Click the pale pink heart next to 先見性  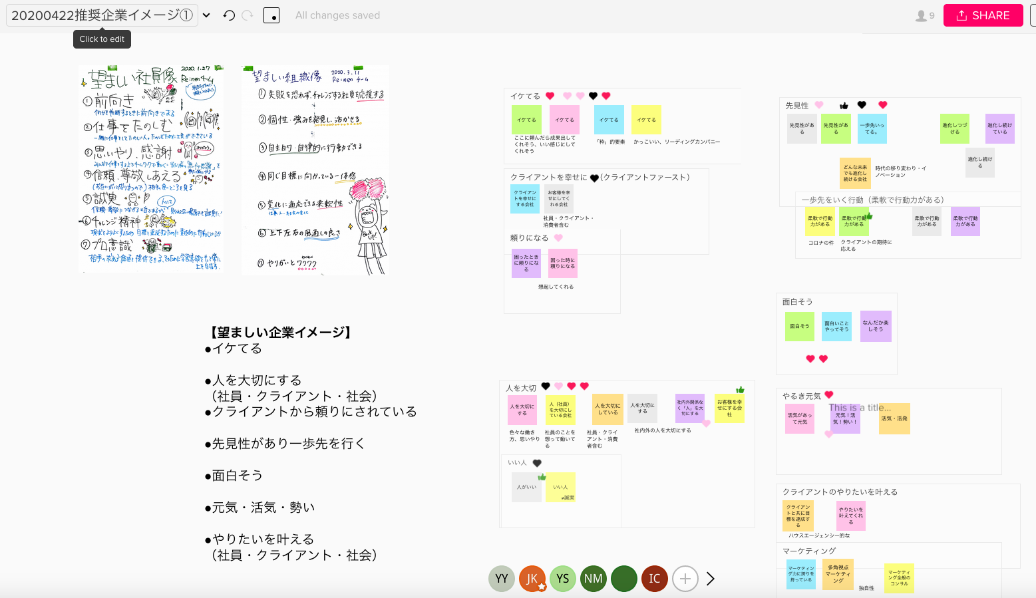click(x=819, y=105)
